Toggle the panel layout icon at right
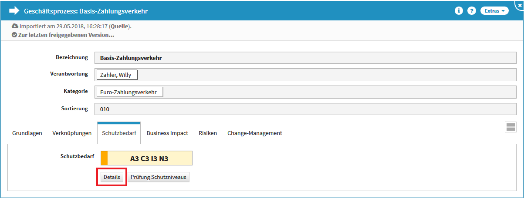524x198 pixels. (x=510, y=127)
